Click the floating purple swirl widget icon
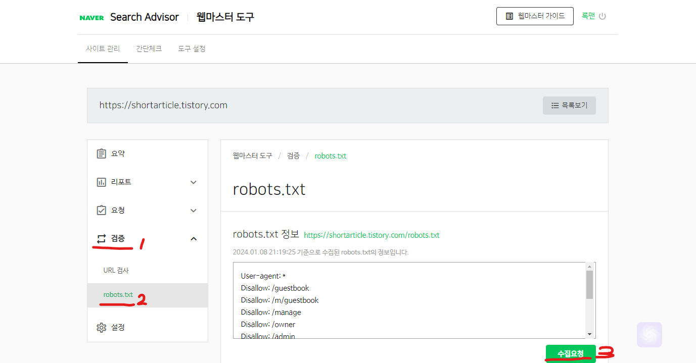The width and height of the screenshot is (696, 363). pyautogui.click(x=649, y=335)
